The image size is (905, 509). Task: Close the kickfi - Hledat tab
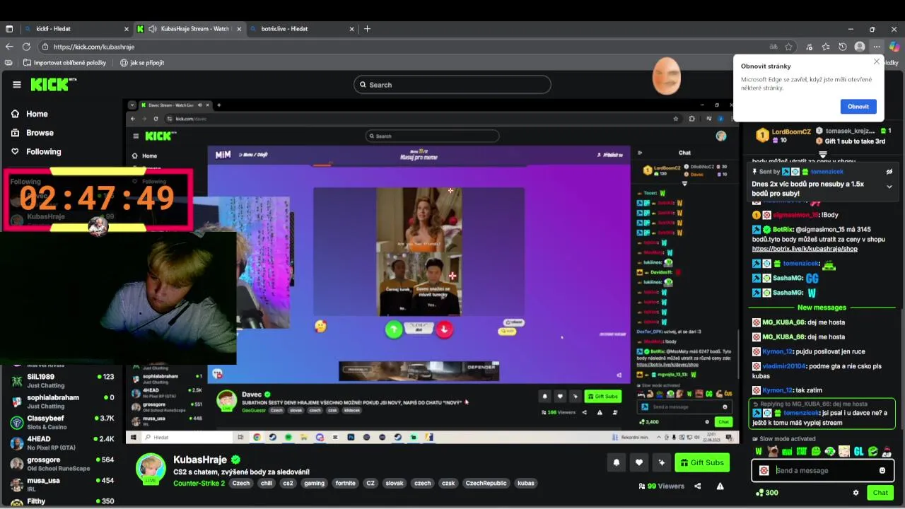pyautogui.click(x=127, y=29)
